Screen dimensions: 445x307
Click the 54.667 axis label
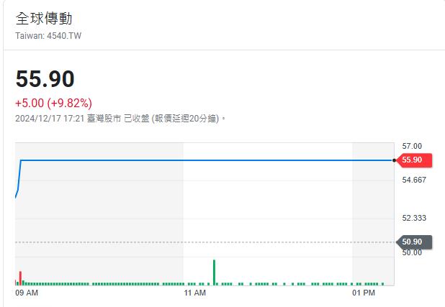click(414, 180)
